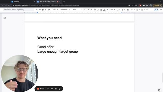Click the right indent ruler marker
This screenshot has height=92, width=163.
pyautogui.click(x=121, y=13)
